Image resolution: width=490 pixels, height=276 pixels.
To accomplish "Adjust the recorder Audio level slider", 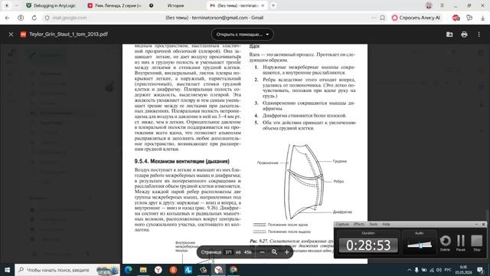I will [x=420, y=245].
